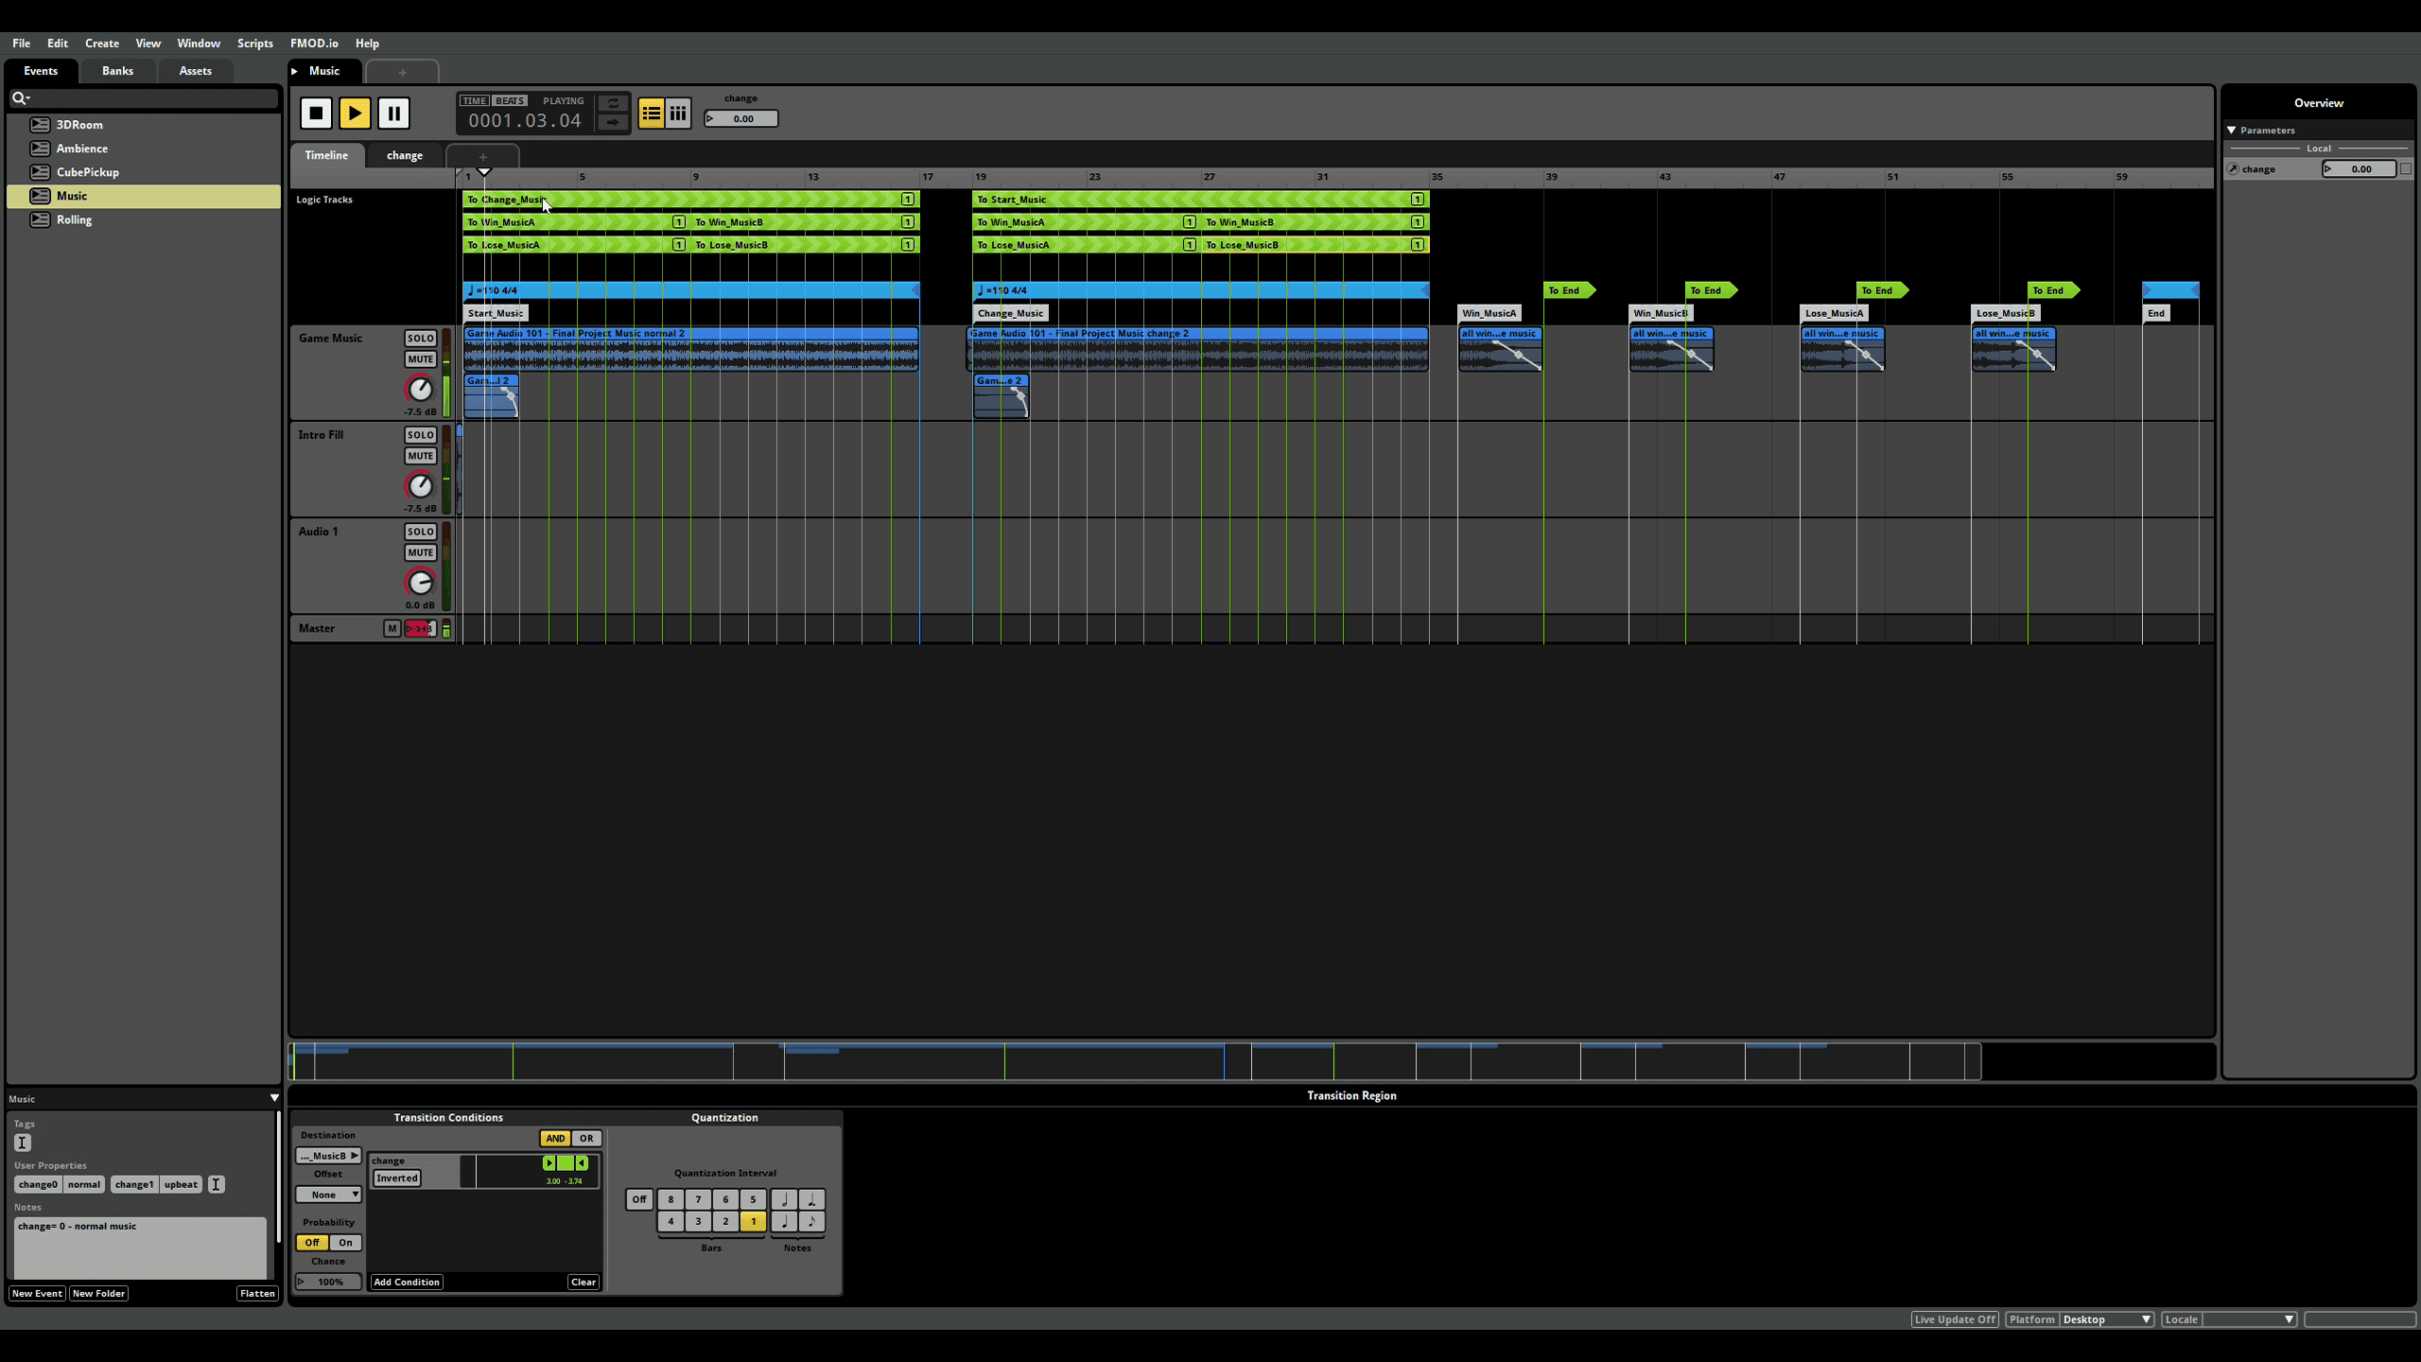Pause the Music event playback
2421x1362 pixels.
pyautogui.click(x=393, y=113)
